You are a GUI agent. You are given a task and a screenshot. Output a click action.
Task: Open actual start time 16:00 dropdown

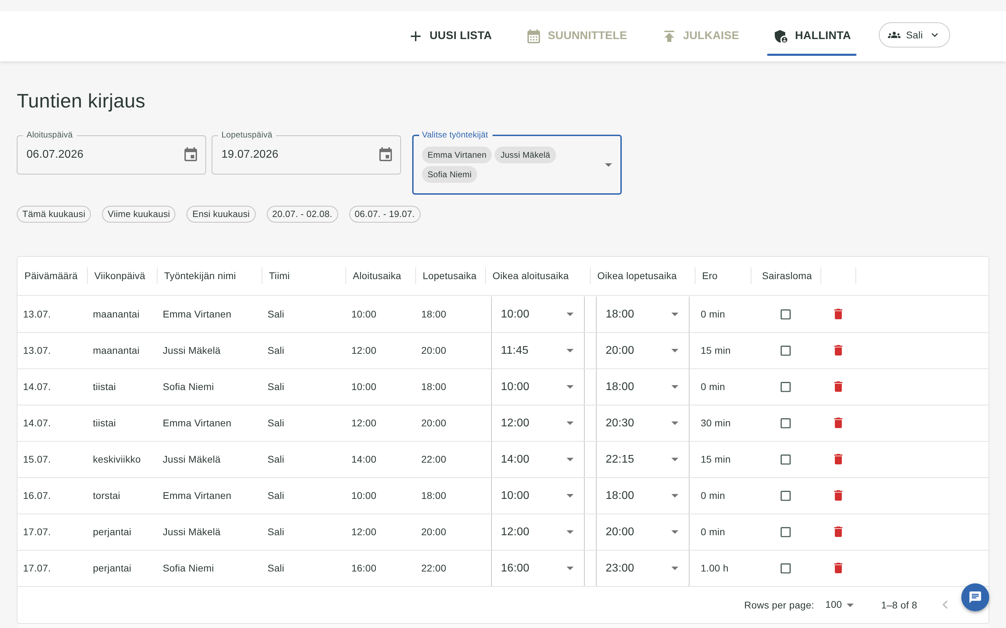point(538,568)
